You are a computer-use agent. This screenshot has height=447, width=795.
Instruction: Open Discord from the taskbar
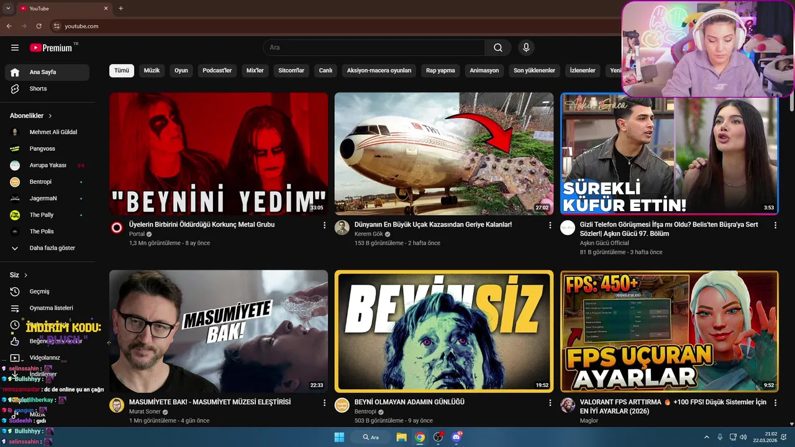pyautogui.click(x=457, y=437)
